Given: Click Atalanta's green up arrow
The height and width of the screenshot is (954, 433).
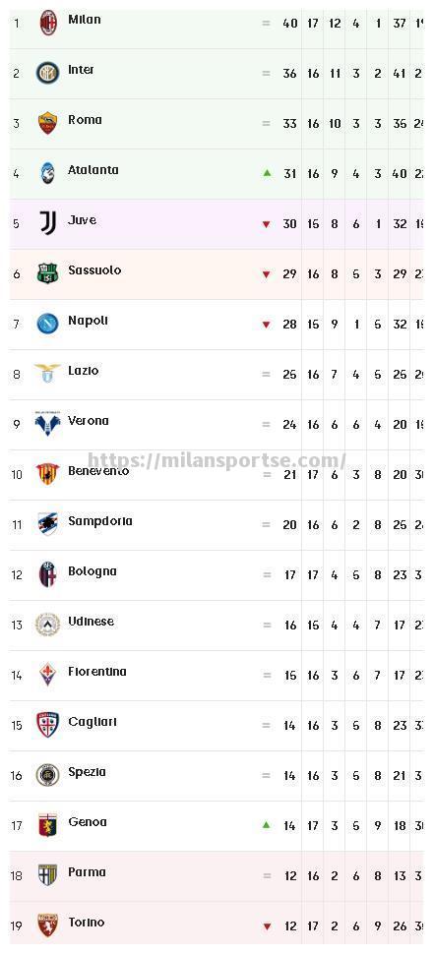Looking at the screenshot, I should tap(266, 173).
